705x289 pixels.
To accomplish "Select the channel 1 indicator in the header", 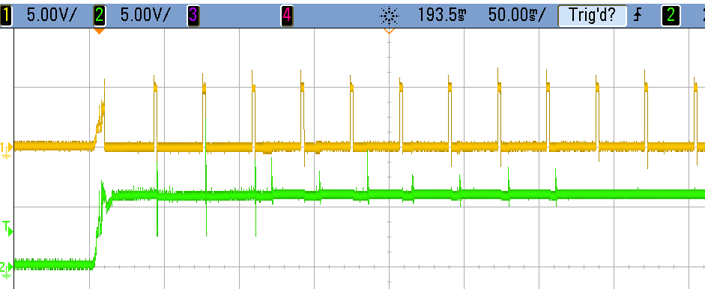I will (6, 16).
